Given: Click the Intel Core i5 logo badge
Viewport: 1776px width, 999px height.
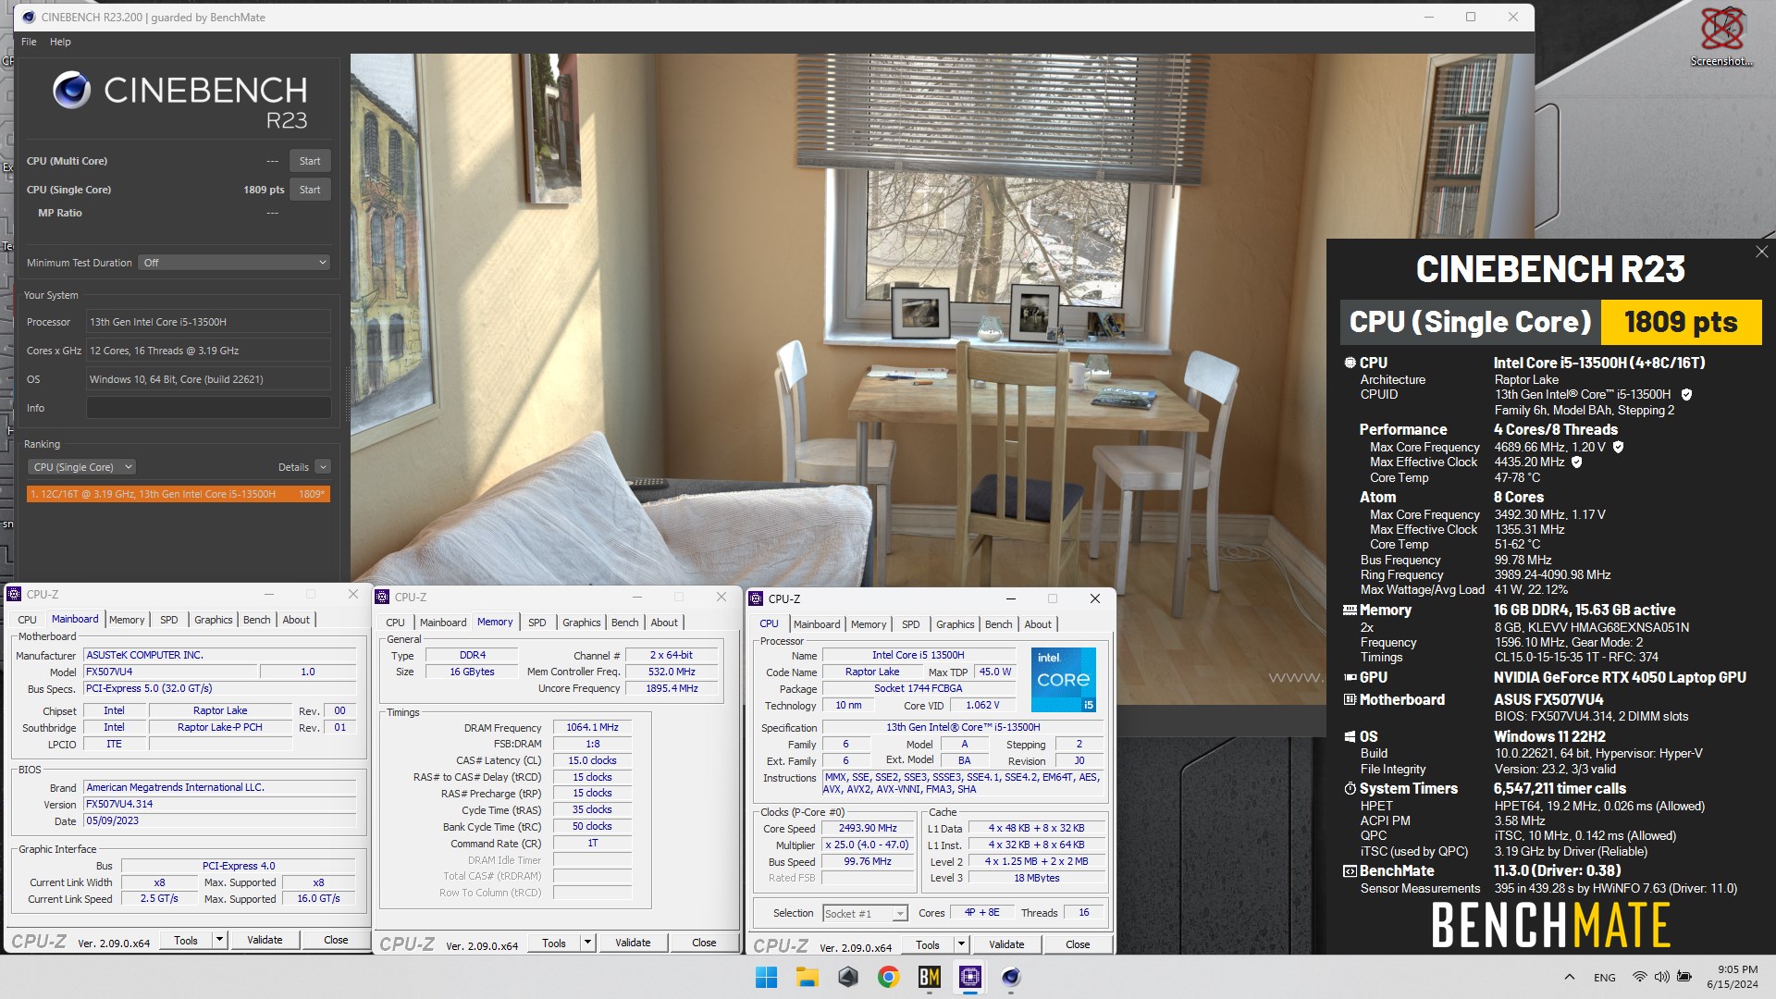Looking at the screenshot, I should [1064, 680].
